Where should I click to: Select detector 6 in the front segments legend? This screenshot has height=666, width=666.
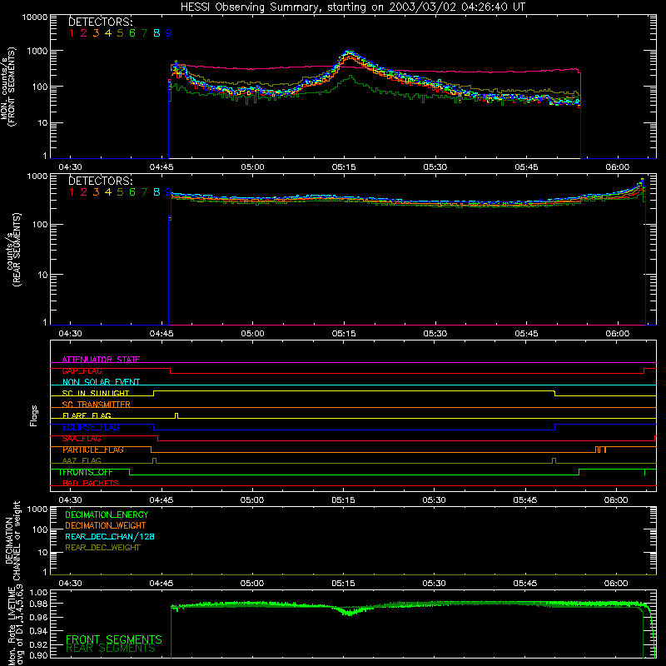tap(132, 33)
